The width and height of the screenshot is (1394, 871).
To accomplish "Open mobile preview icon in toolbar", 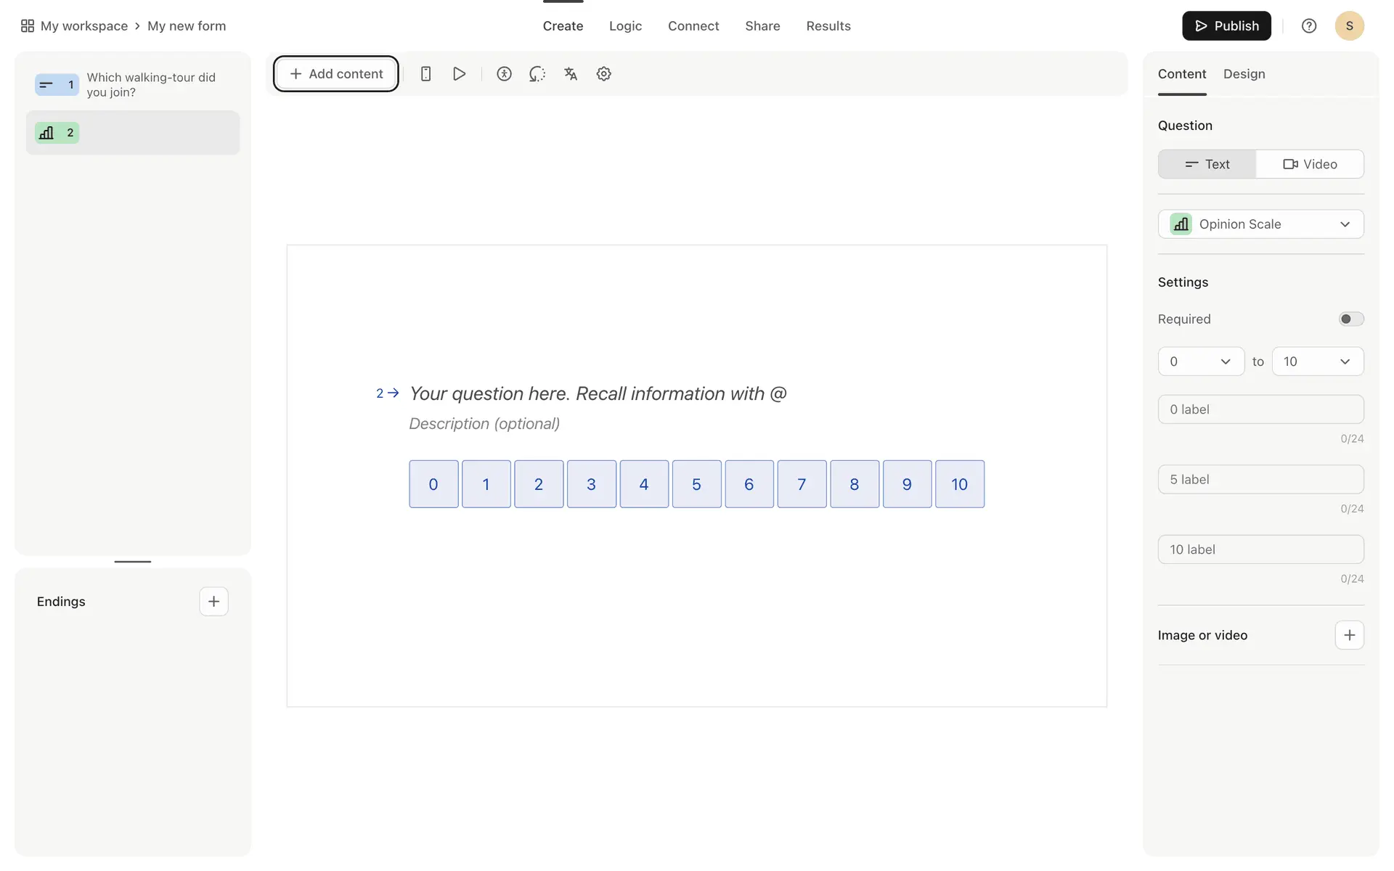I will point(426,74).
